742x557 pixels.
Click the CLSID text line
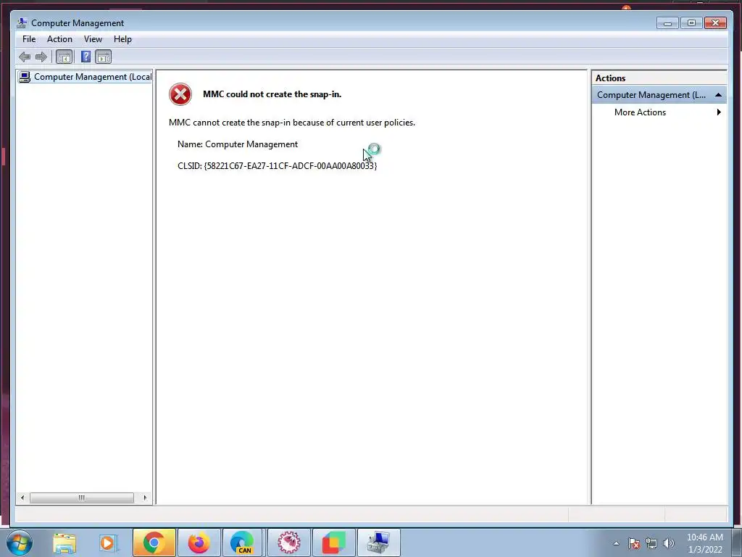(x=277, y=166)
